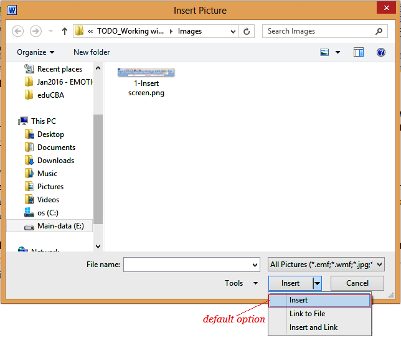
Task: Cancel the Insert Picture dialog
Action: [x=357, y=283]
